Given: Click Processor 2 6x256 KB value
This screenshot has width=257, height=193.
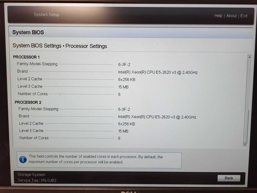Looking at the screenshot, I should pos(126,124).
